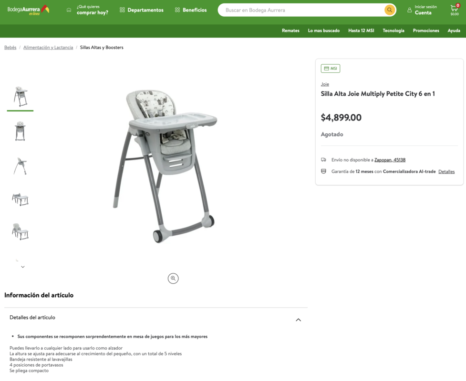Open the Remates menu item
The image size is (466, 381).
point(290,30)
